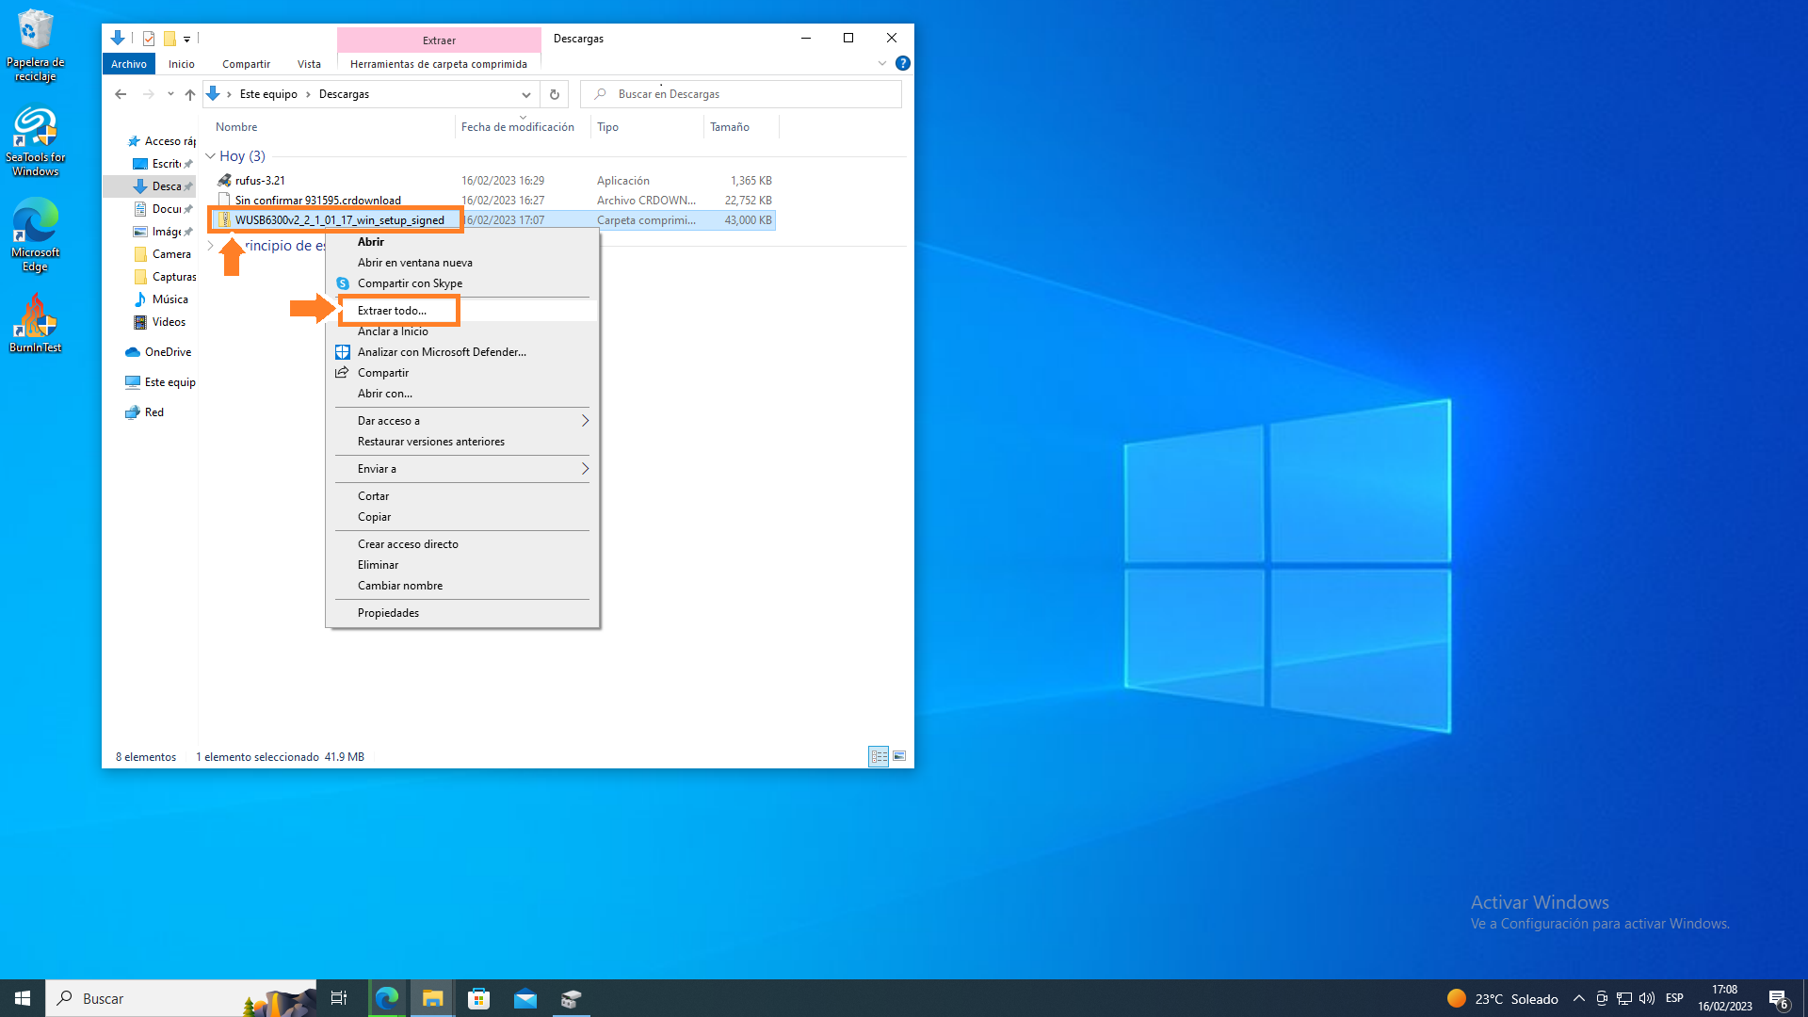Switch to large icons view button

pyautogui.click(x=899, y=756)
